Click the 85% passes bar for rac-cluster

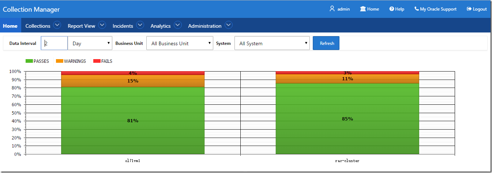click(x=347, y=119)
